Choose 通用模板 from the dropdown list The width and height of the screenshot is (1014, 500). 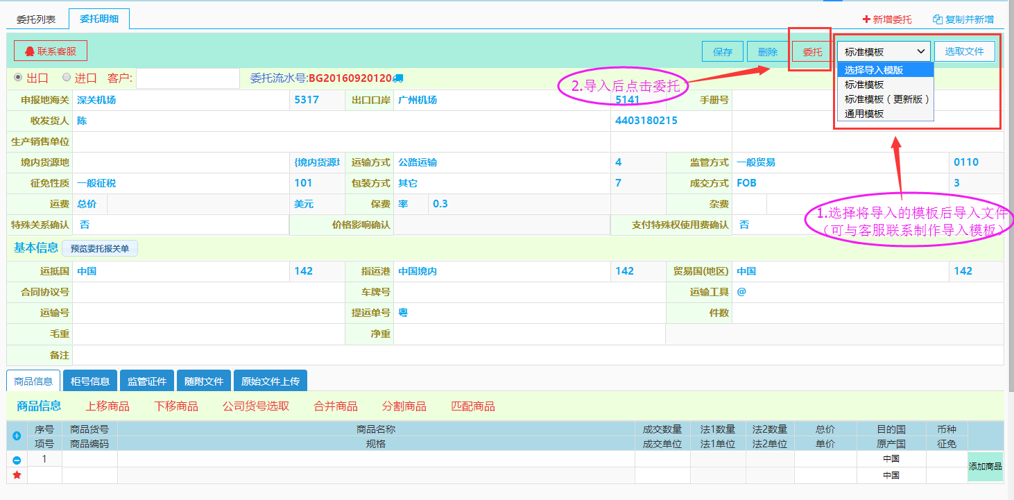[864, 114]
